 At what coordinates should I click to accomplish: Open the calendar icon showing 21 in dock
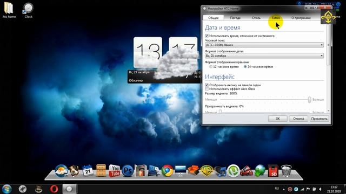(x=88, y=171)
